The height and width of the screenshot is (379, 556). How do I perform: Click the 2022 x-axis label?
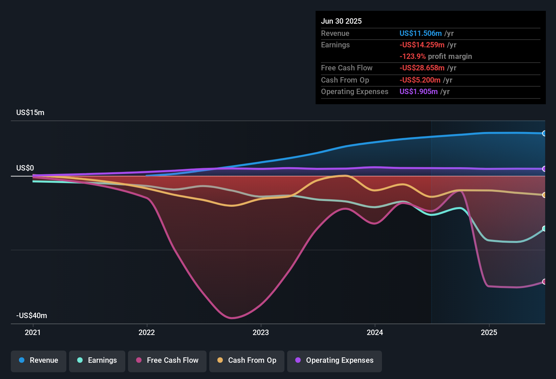pos(147,332)
